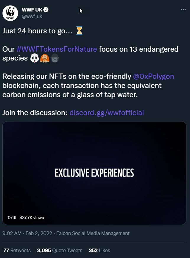View the 77 Retweets list
190x258 pixels.
click(x=17, y=250)
